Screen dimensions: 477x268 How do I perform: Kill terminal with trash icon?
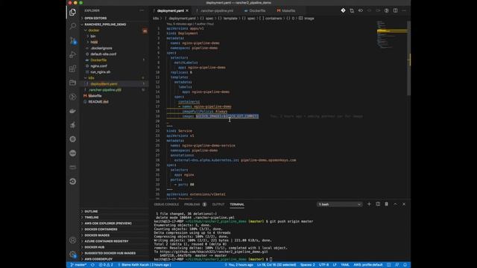tap(386, 204)
